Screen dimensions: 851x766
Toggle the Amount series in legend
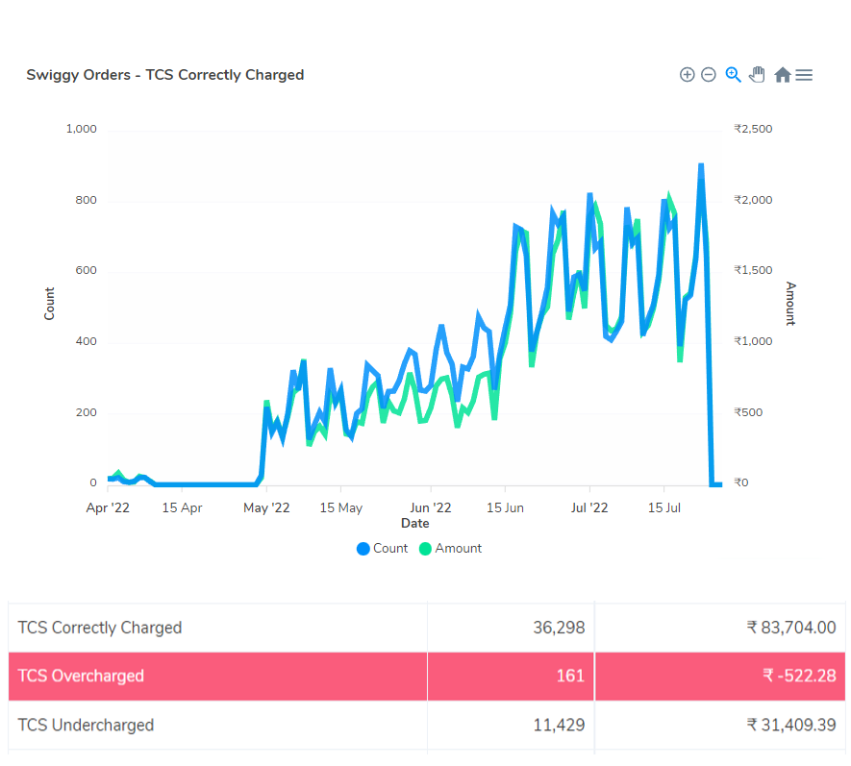point(450,549)
